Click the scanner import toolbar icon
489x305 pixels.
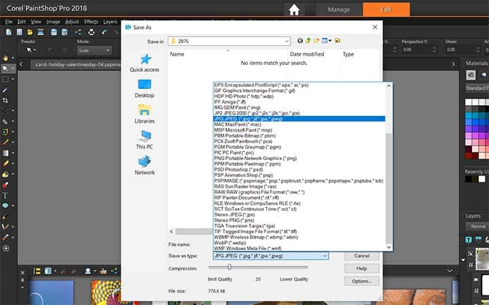point(41,32)
